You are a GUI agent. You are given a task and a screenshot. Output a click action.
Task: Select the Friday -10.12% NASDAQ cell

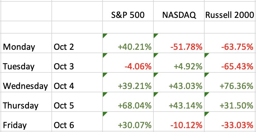pos(179,122)
